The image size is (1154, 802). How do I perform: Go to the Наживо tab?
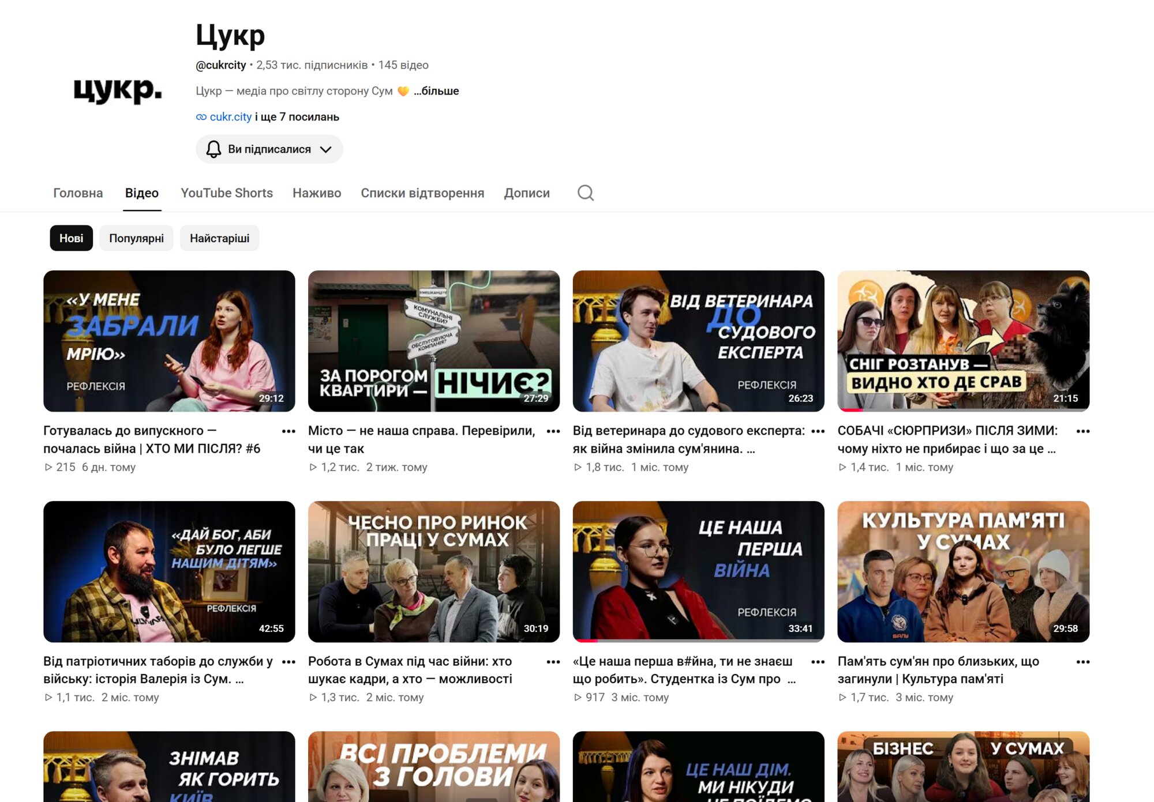[317, 193]
